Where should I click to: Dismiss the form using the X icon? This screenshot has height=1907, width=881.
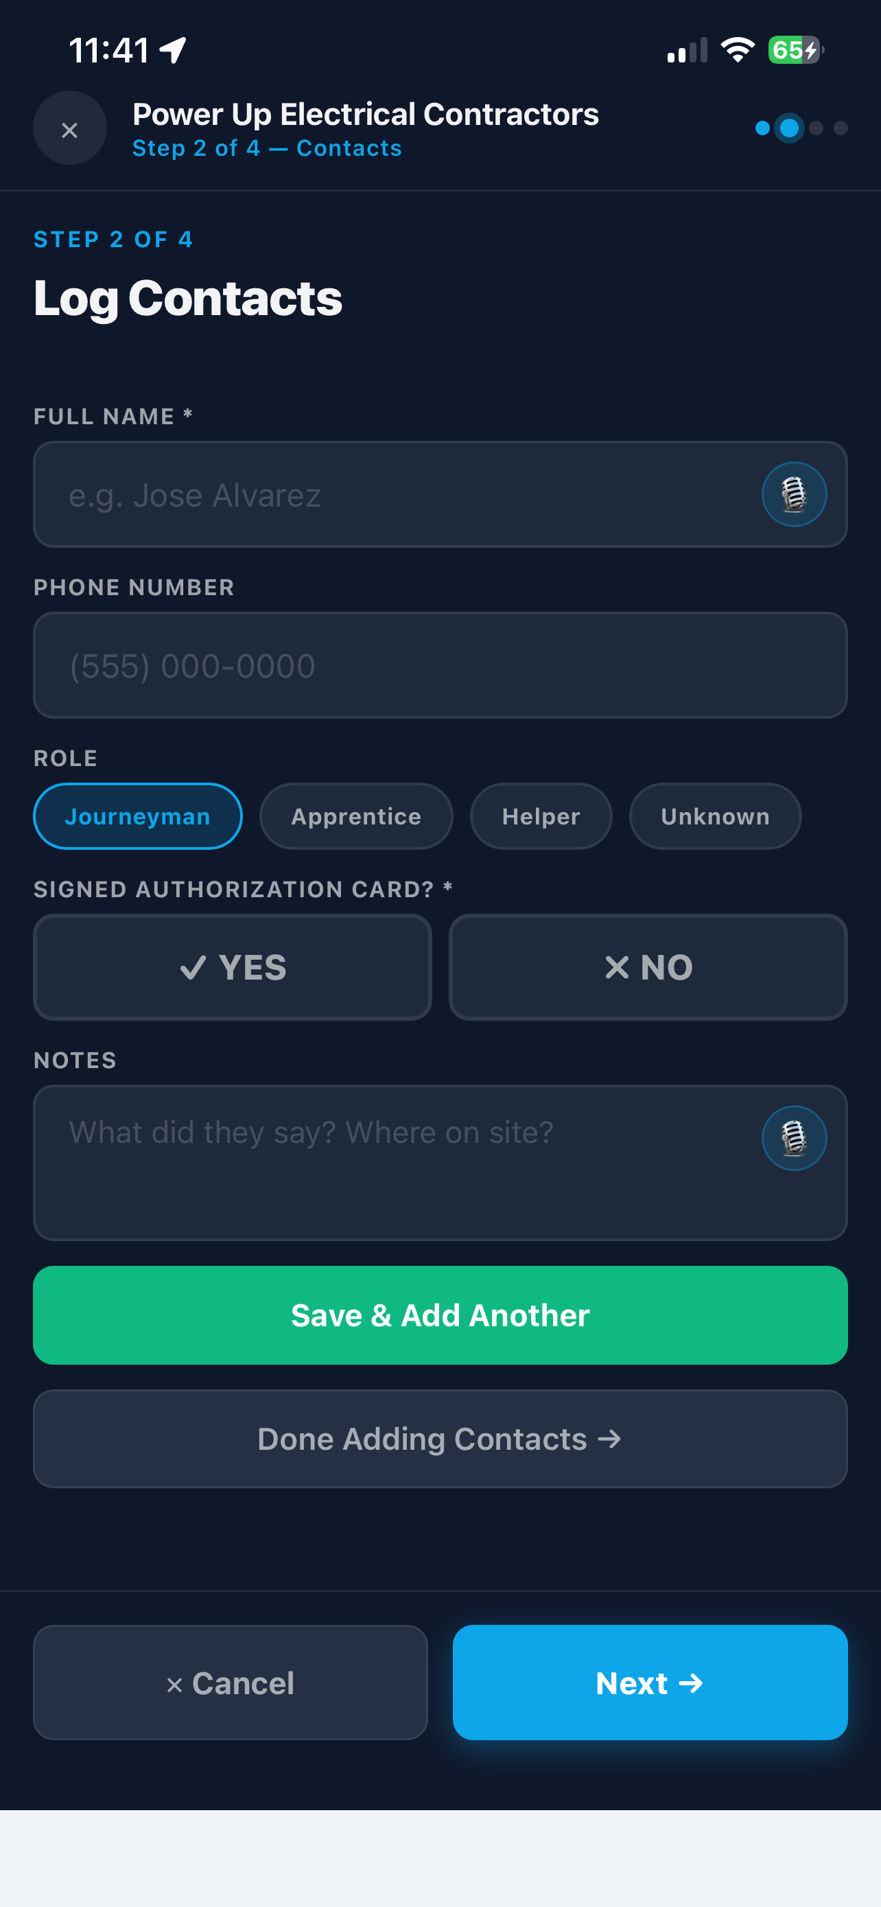click(69, 128)
